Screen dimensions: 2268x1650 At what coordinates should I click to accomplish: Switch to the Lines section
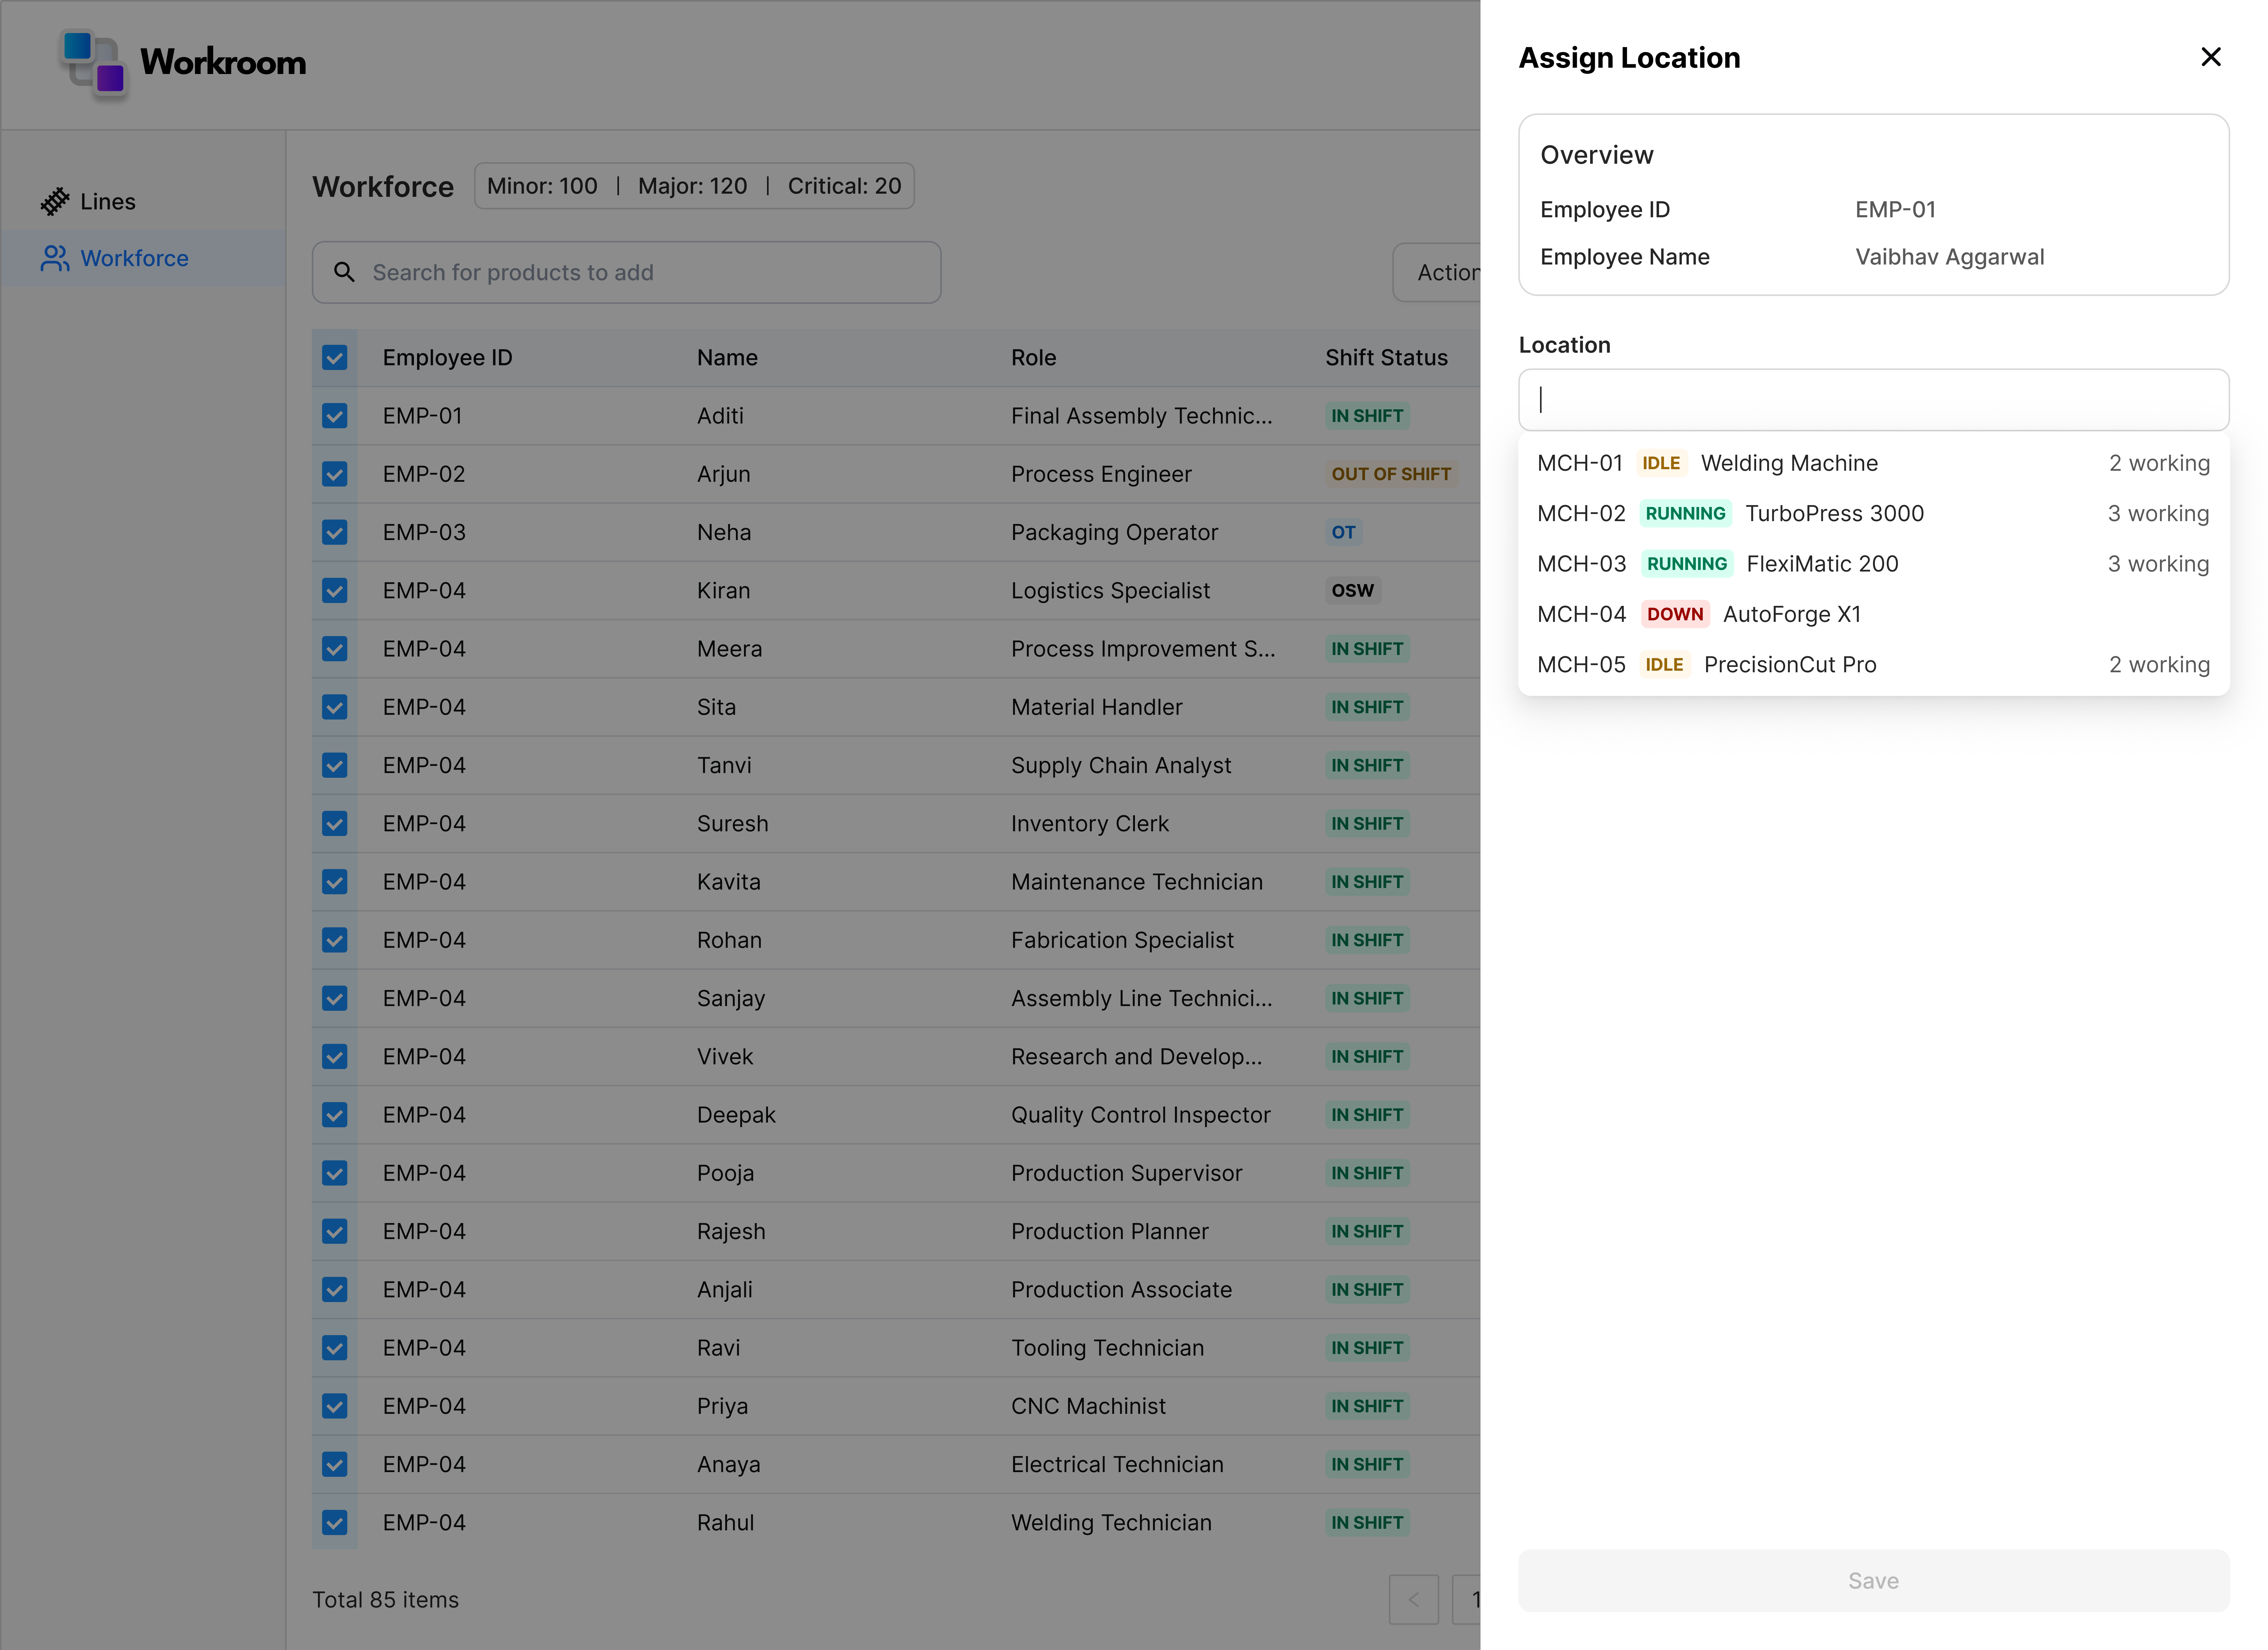coord(107,201)
